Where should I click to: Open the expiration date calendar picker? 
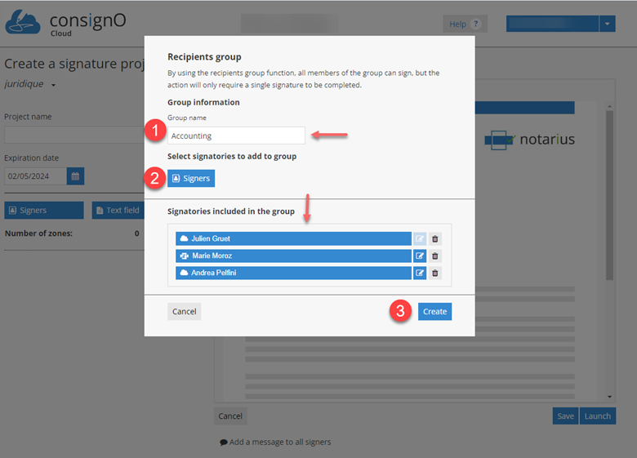(x=75, y=176)
